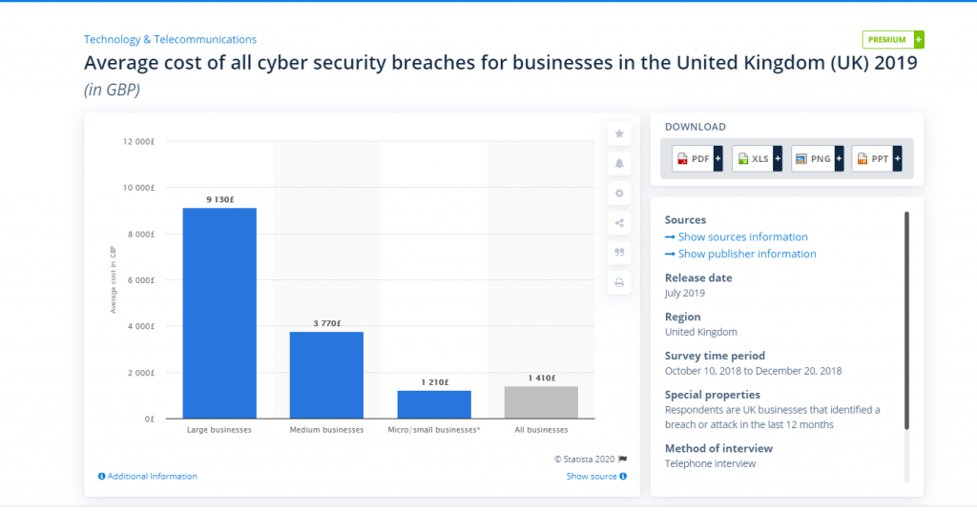Screen dimensions: 977x511
Task: Click the share icon beside chart
Action: [618, 223]
